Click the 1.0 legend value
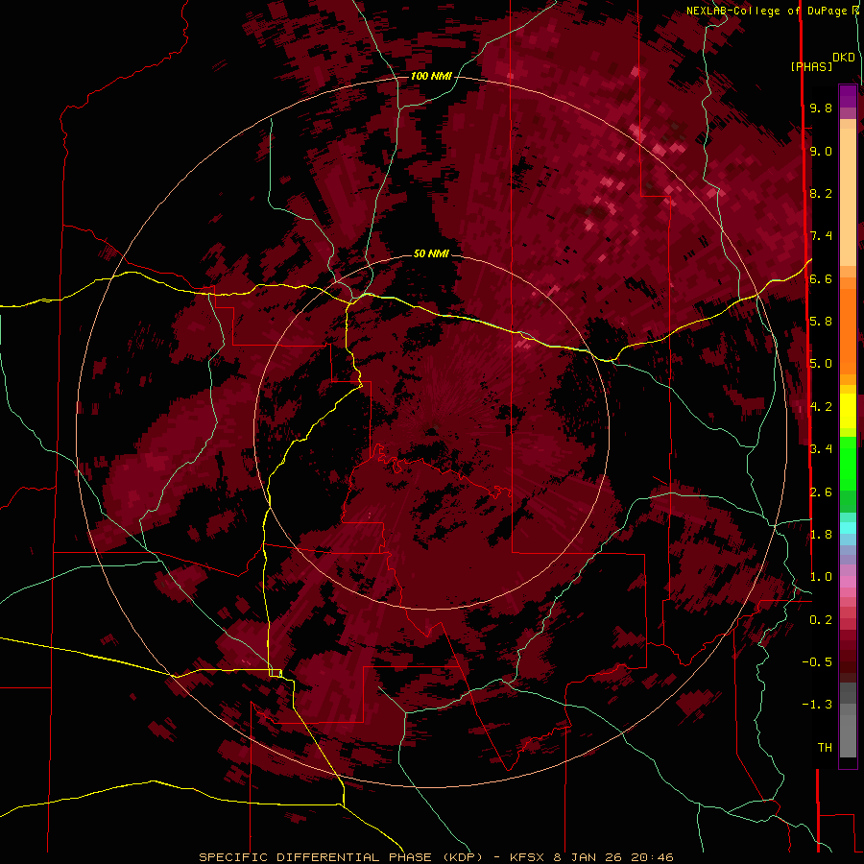This screenshot has width=864, height=864. [x=821, y=577]
